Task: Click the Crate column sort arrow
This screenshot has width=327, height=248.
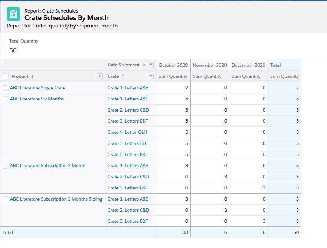Action: coord(123,76)
